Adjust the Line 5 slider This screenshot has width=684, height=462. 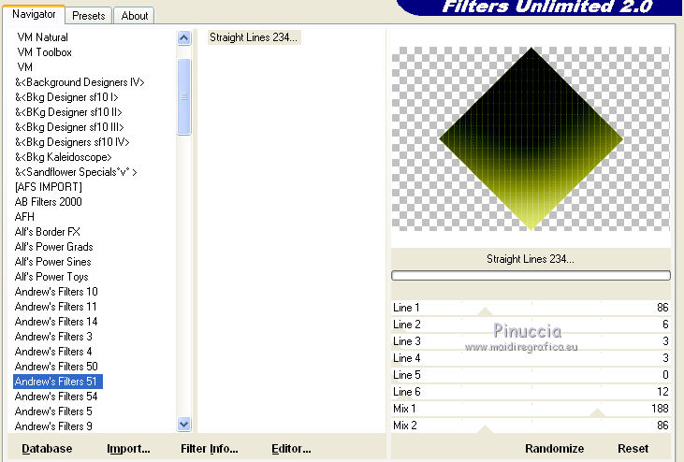pos(531,375)
